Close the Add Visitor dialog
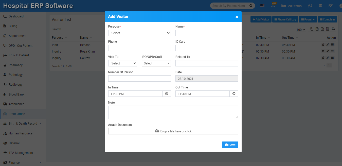This screenshot has height=166, width=342. pyautogui.click(x=237, y=17)
